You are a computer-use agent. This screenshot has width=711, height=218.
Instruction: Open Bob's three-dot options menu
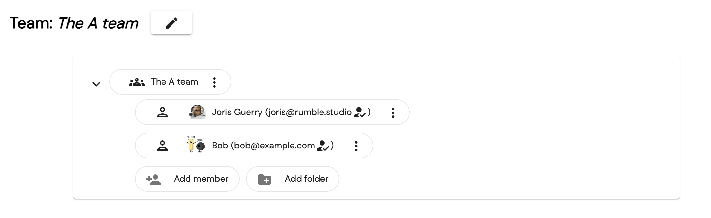coord(356,146)
